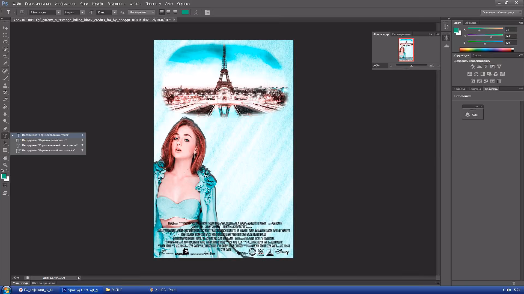This screenshot has width=524, height=294.
Task: Select the Dodge tool
Action: 5,121
